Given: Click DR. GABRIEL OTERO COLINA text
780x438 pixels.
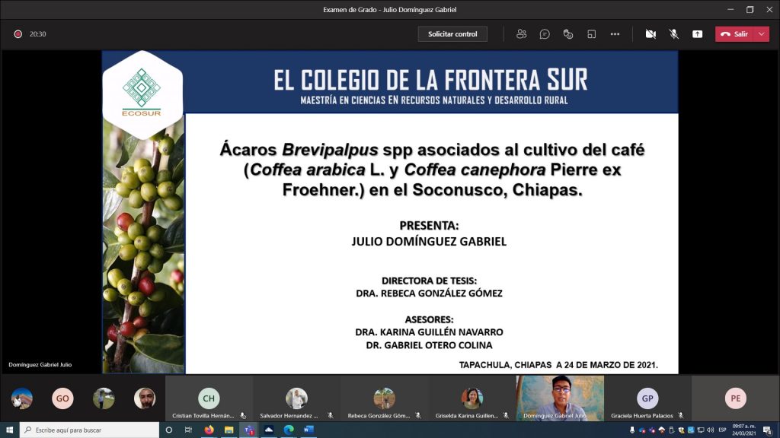Looking at the screenshot, I should (429, 345).
